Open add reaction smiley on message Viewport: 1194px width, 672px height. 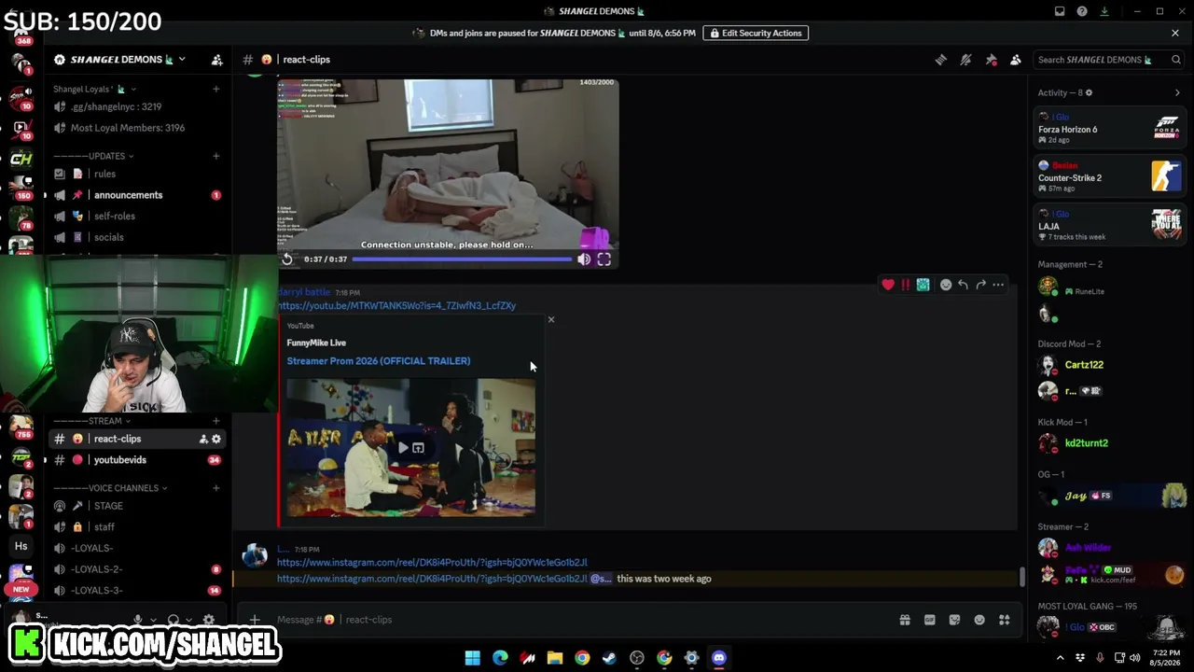click(x=946, y=285)
